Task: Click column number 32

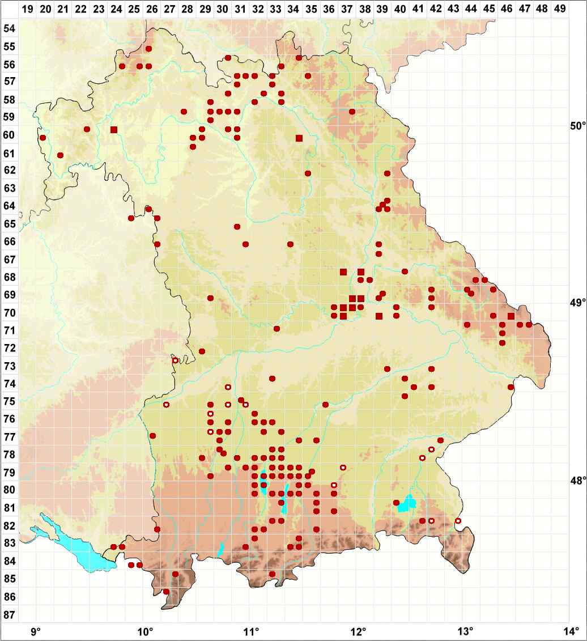Action: 258,9
